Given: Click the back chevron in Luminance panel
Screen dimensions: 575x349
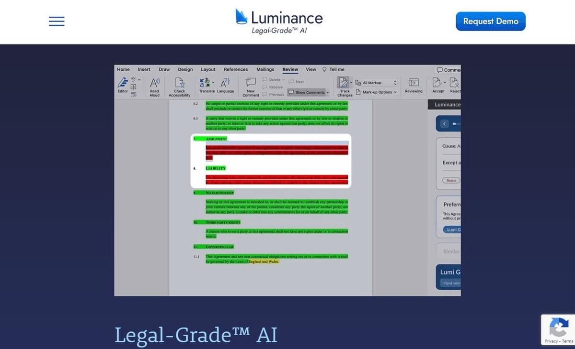Looking at the screenshot, I should tap(444, 124).
